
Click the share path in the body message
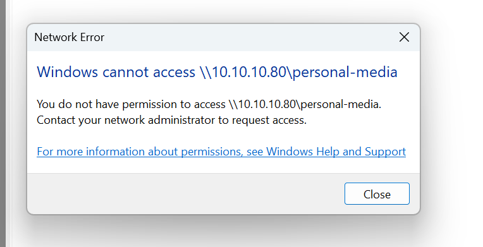303,104
